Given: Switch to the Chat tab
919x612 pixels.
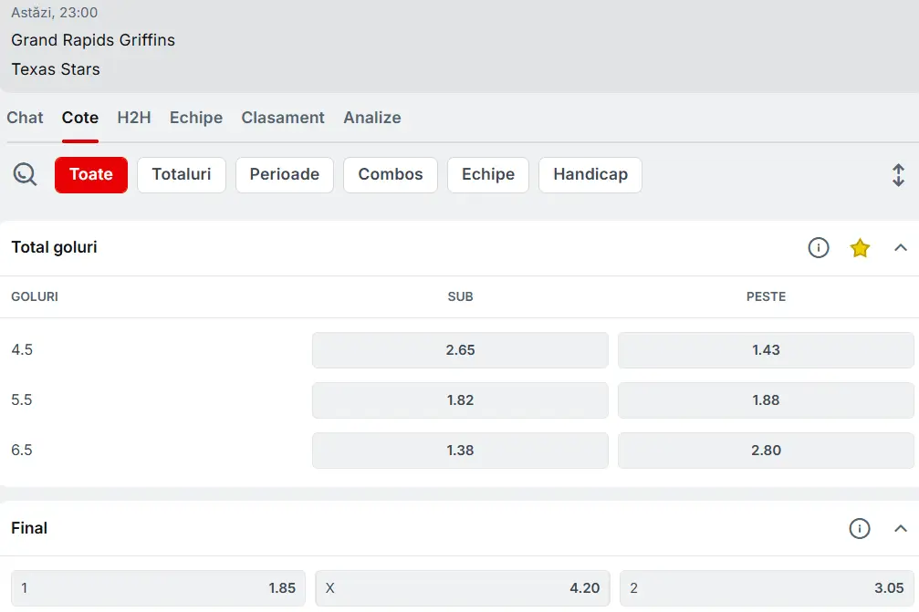Looking at the screenshot, I should pyautogui.click(x=25, y=118).
